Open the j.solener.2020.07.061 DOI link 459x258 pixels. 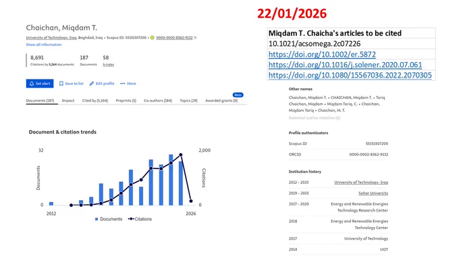tap(345, 65)
